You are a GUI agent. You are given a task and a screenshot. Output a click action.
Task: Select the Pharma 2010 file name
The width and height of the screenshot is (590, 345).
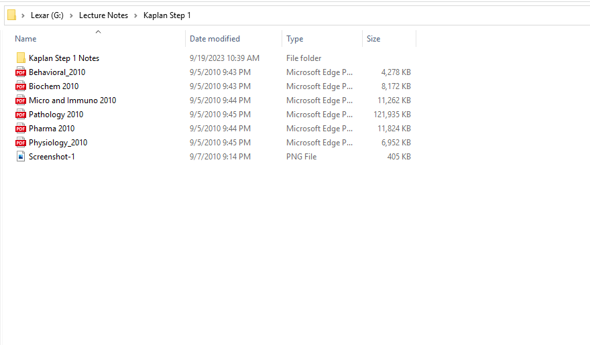52,129
